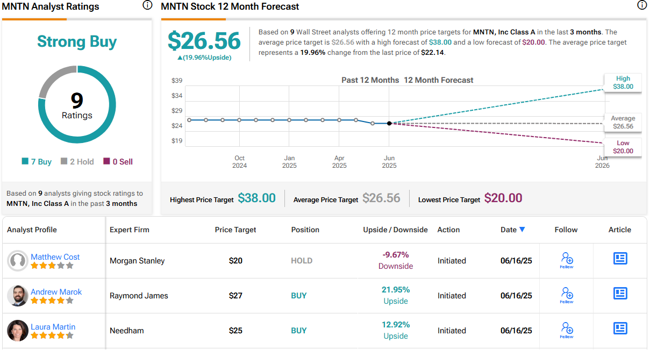Click the Analyst Profile column header
The height and width of the screenshot is (350, 650).
click(32, 230)
